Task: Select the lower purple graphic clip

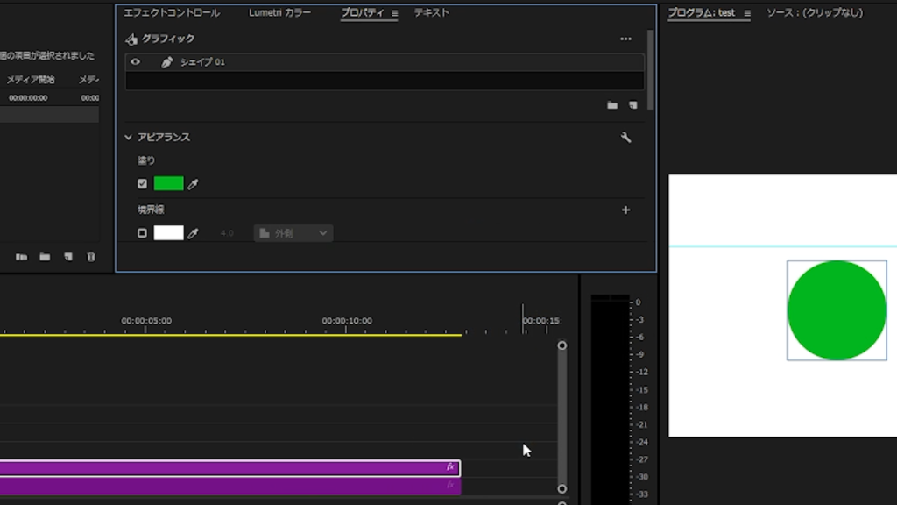Action: pos(230,486)
